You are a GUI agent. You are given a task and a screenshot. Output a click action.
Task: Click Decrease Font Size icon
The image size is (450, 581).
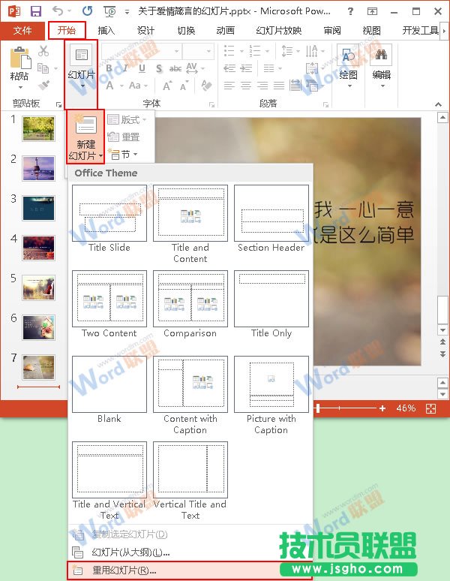click(184, 86)
